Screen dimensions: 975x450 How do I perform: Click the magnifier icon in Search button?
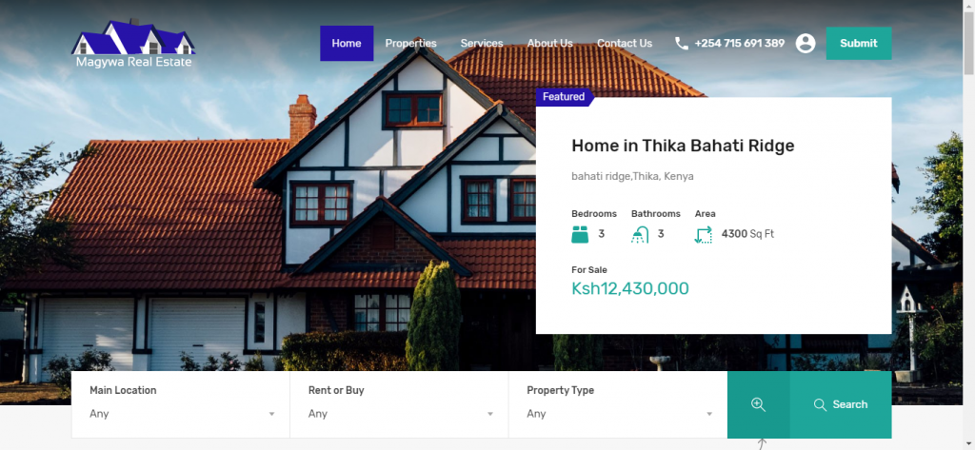(820, 404)
